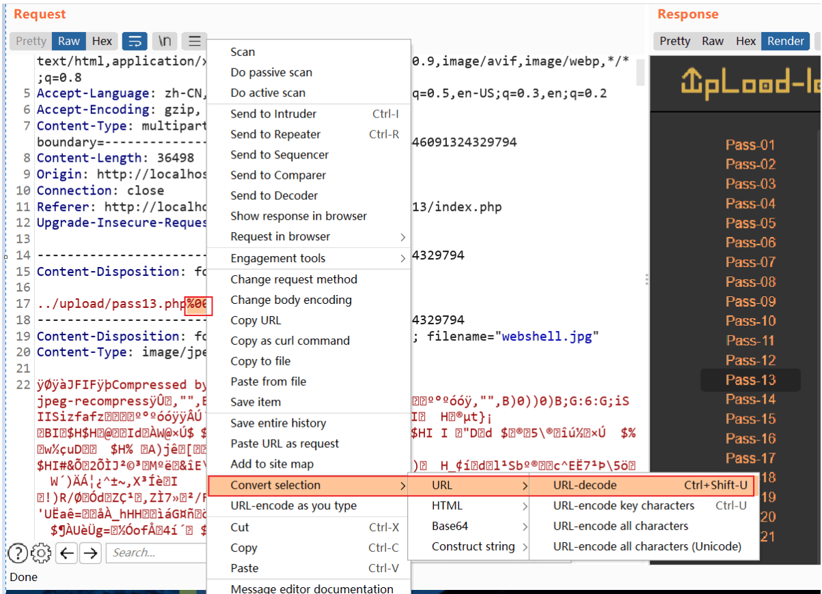Open the Pass-01 link in Response
The width and height of the screenshot is (822, 594).
tap(750, 145)
